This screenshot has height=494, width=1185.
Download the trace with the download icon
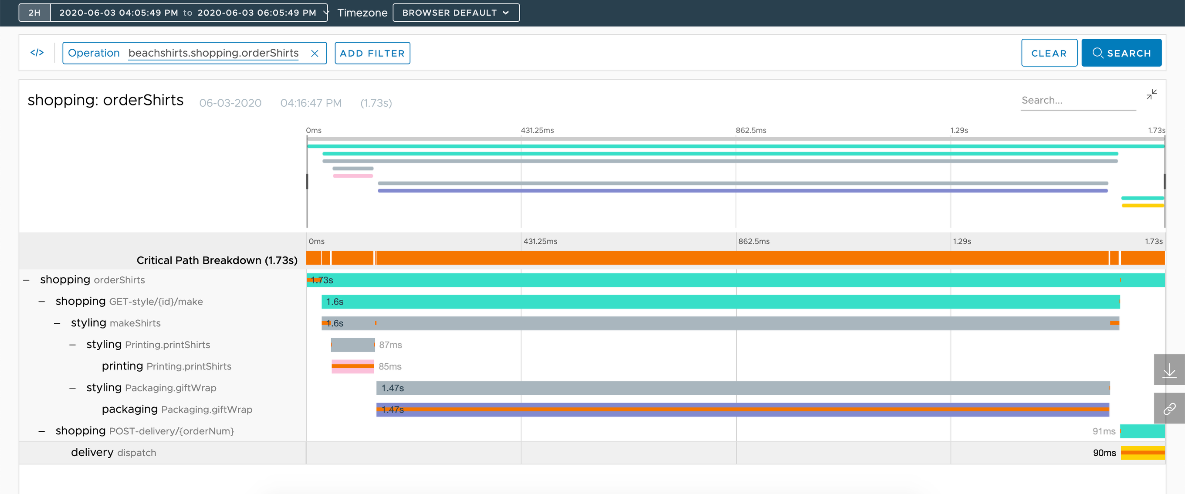click(x=1169, y=370)
